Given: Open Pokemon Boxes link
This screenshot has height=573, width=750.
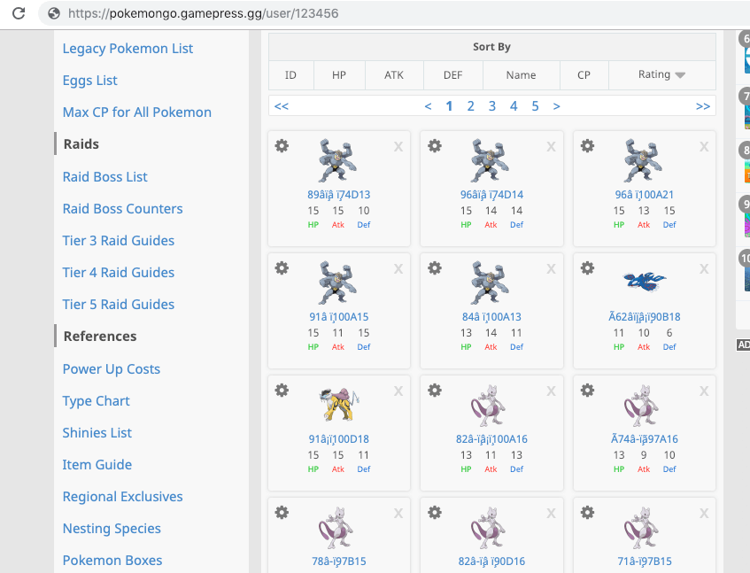Looking at the screenshot, I should click(112, 561).
